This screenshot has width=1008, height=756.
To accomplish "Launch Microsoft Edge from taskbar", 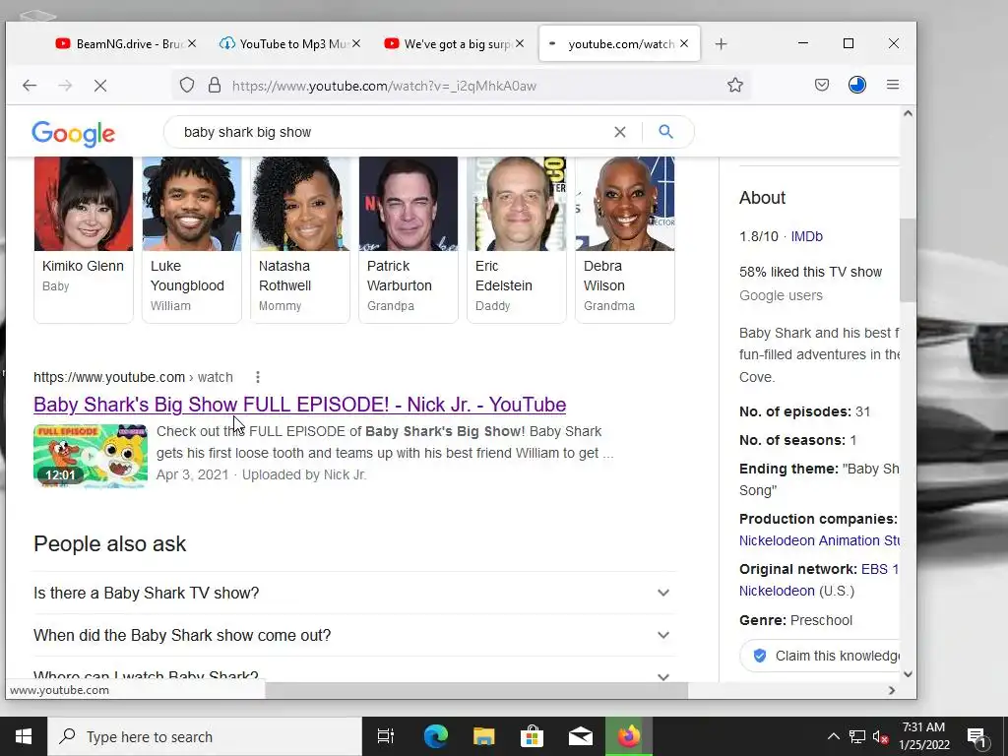I will [435, 736].
